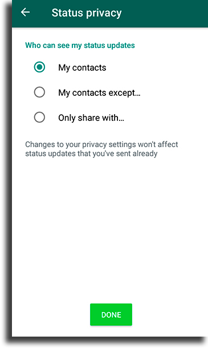The height and width of the screenshot is (348, 208).
Task: Click the status updates that you've sent already line
Action: pyautogui.click(x=91, y=153)
